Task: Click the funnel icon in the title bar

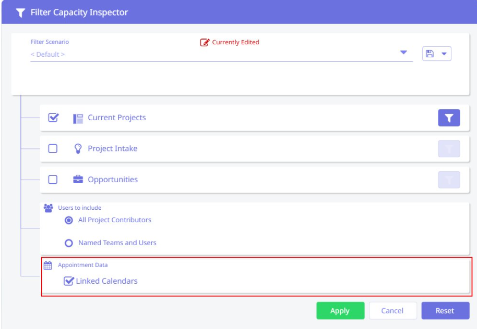Action: (x=20, y=12)
